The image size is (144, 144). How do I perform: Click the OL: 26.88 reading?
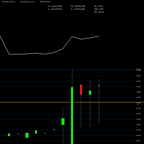coord(99,12)
